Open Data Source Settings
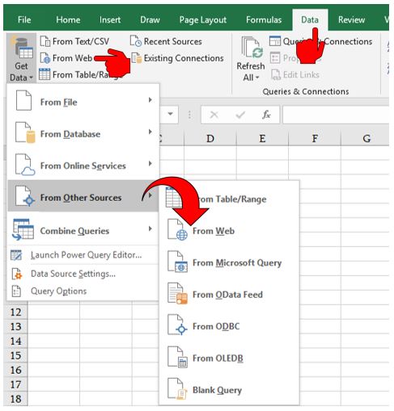Viewport: 394px width, 411px height. point(83,274)
